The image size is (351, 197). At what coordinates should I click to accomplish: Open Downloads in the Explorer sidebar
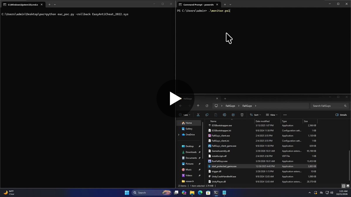191,152
